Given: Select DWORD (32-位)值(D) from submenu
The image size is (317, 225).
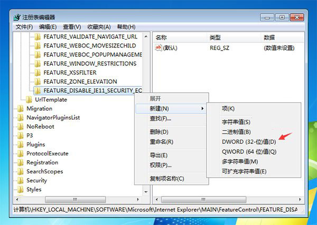Looking at the screenshot, I should 254,142.
